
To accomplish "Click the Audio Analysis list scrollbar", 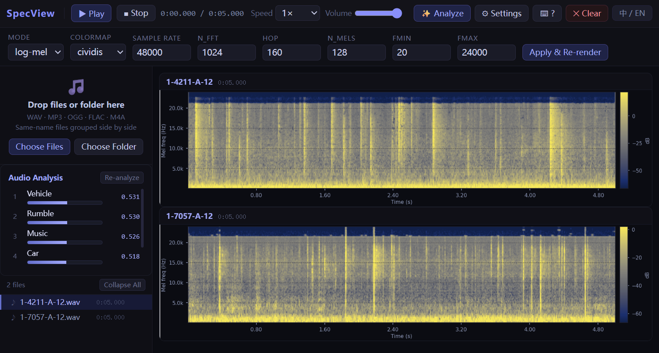I will coord(142,218).
